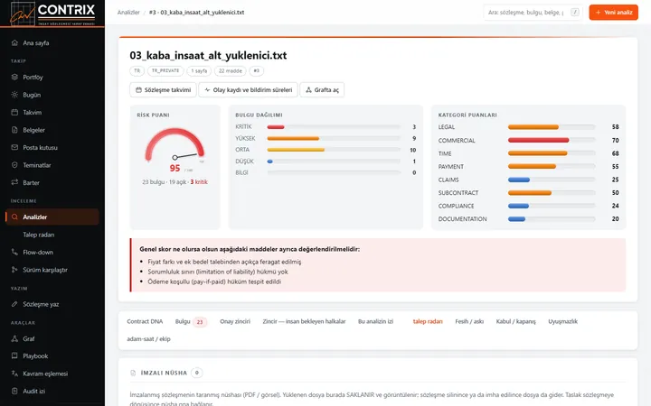
Task: Open the Sözleşme yaz pencil icon
Action: (x=14, y=304)
